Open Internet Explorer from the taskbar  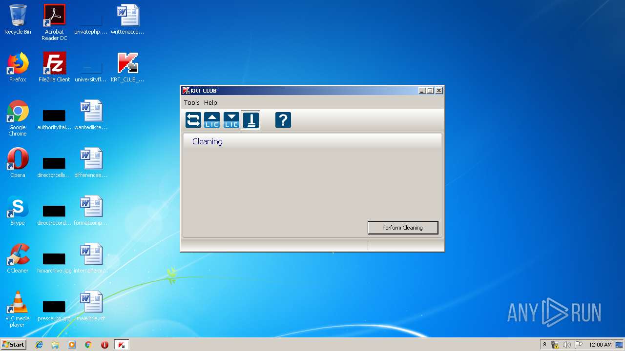(x=39, y=345)
